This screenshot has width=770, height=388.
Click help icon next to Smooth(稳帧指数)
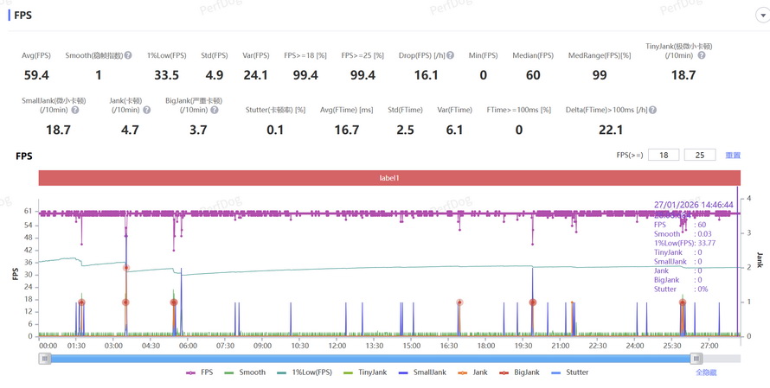(128, 55)
